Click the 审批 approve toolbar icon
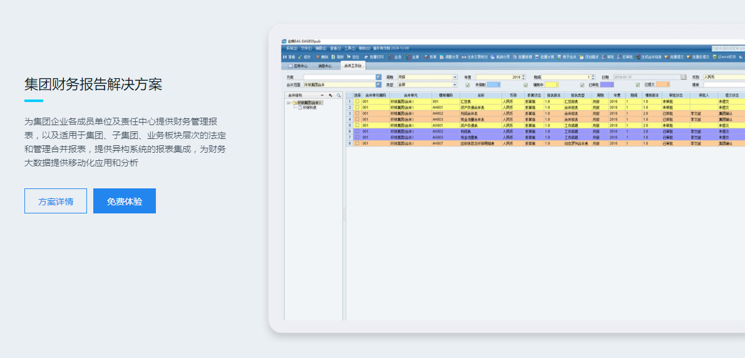The height and width of the screenshot is (358, 745). [604, 57]
